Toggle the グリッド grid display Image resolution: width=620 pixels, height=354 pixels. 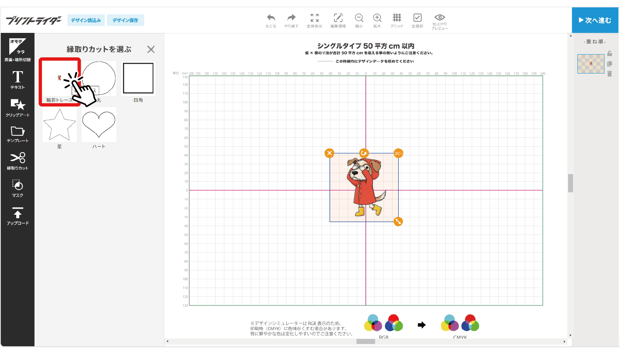[397, 18]
